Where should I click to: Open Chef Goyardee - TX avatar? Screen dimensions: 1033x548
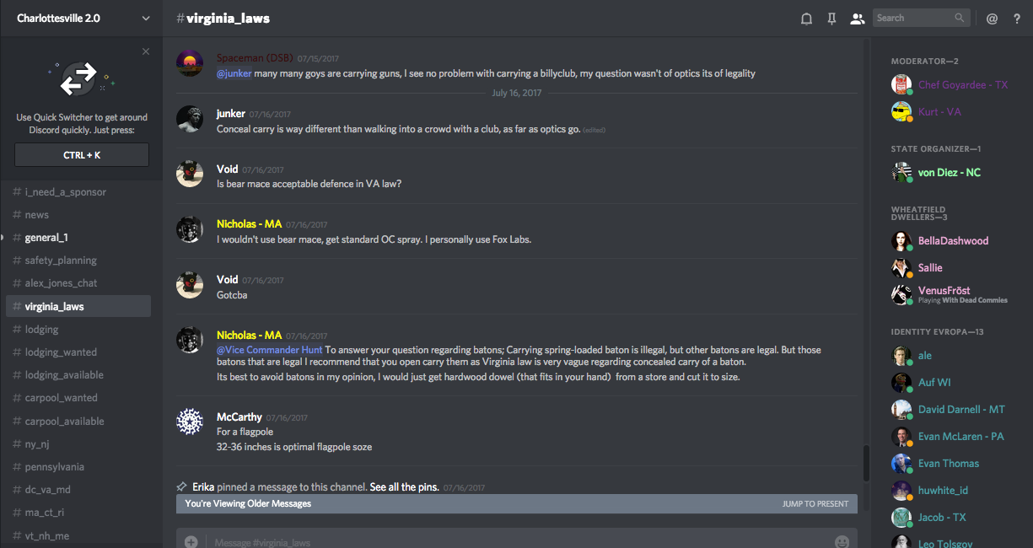(x=901, y=84)
